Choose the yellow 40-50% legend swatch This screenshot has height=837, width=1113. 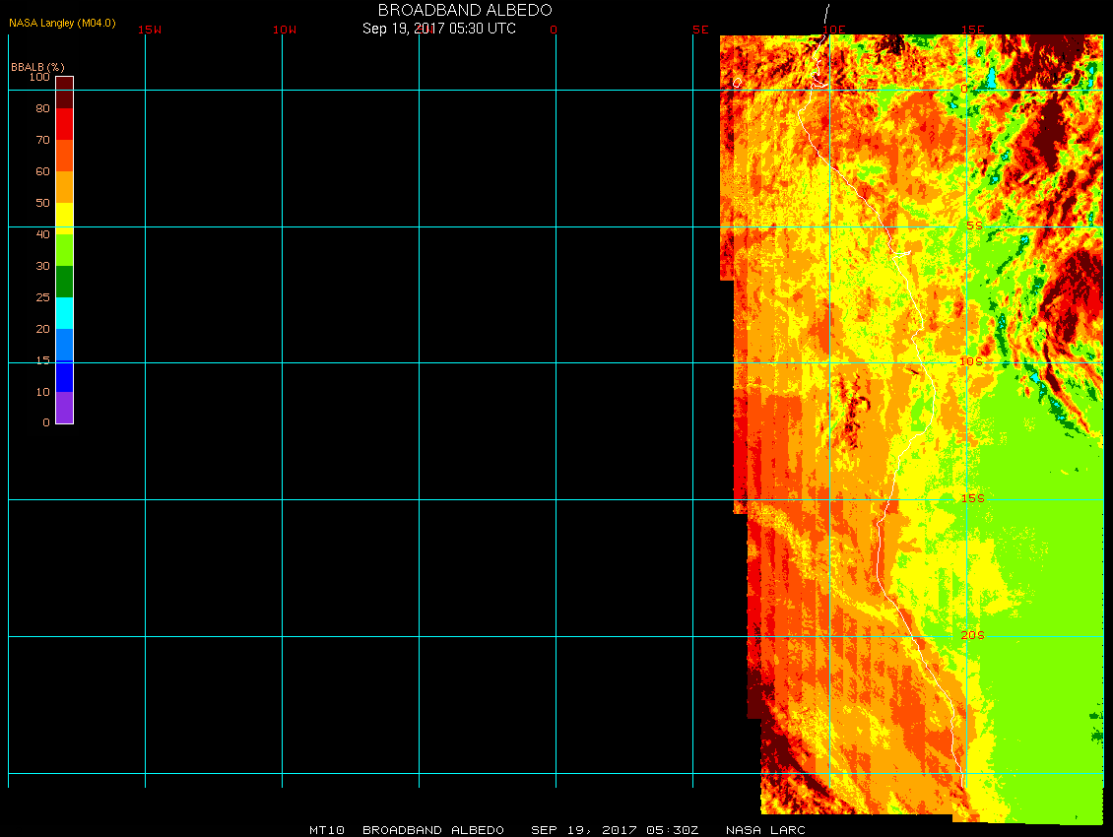point(64,217)
